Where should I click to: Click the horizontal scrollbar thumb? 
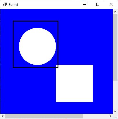click(x=44, y=116)
